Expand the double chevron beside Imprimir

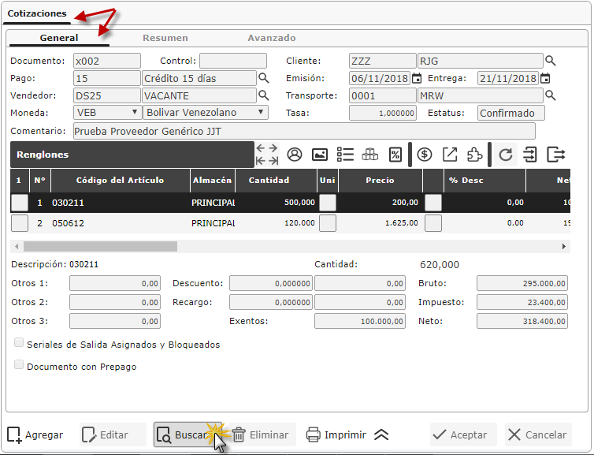[381, 434]
